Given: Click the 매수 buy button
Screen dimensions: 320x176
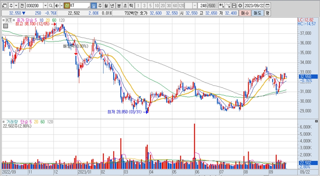Looking at the screenshot, I should (245, 13).
